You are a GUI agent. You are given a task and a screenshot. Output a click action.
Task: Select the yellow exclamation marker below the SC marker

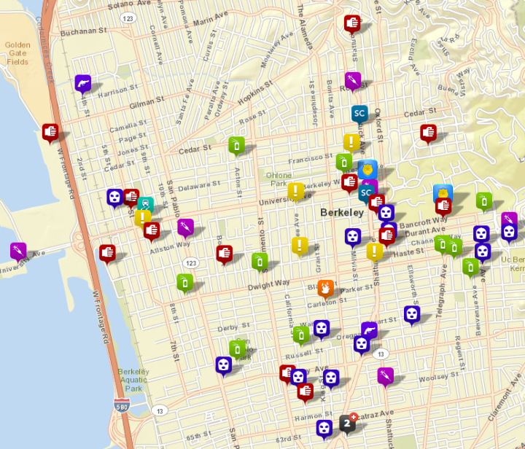pos(351,143)
